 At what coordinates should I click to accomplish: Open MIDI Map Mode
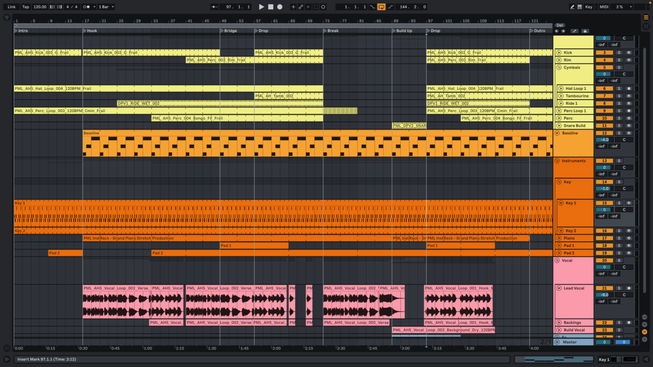(604, 7)
